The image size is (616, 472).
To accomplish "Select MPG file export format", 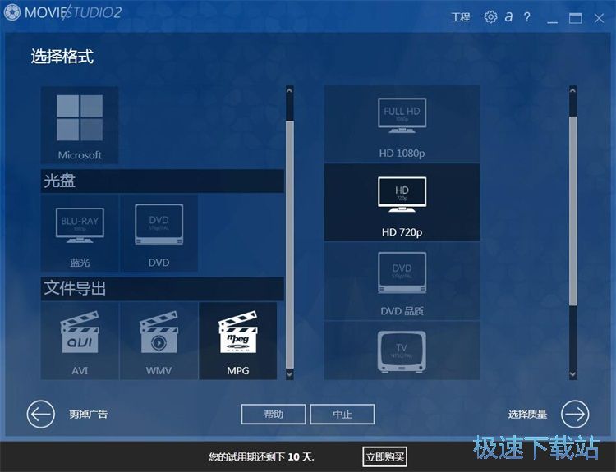I will pos(238,341).
